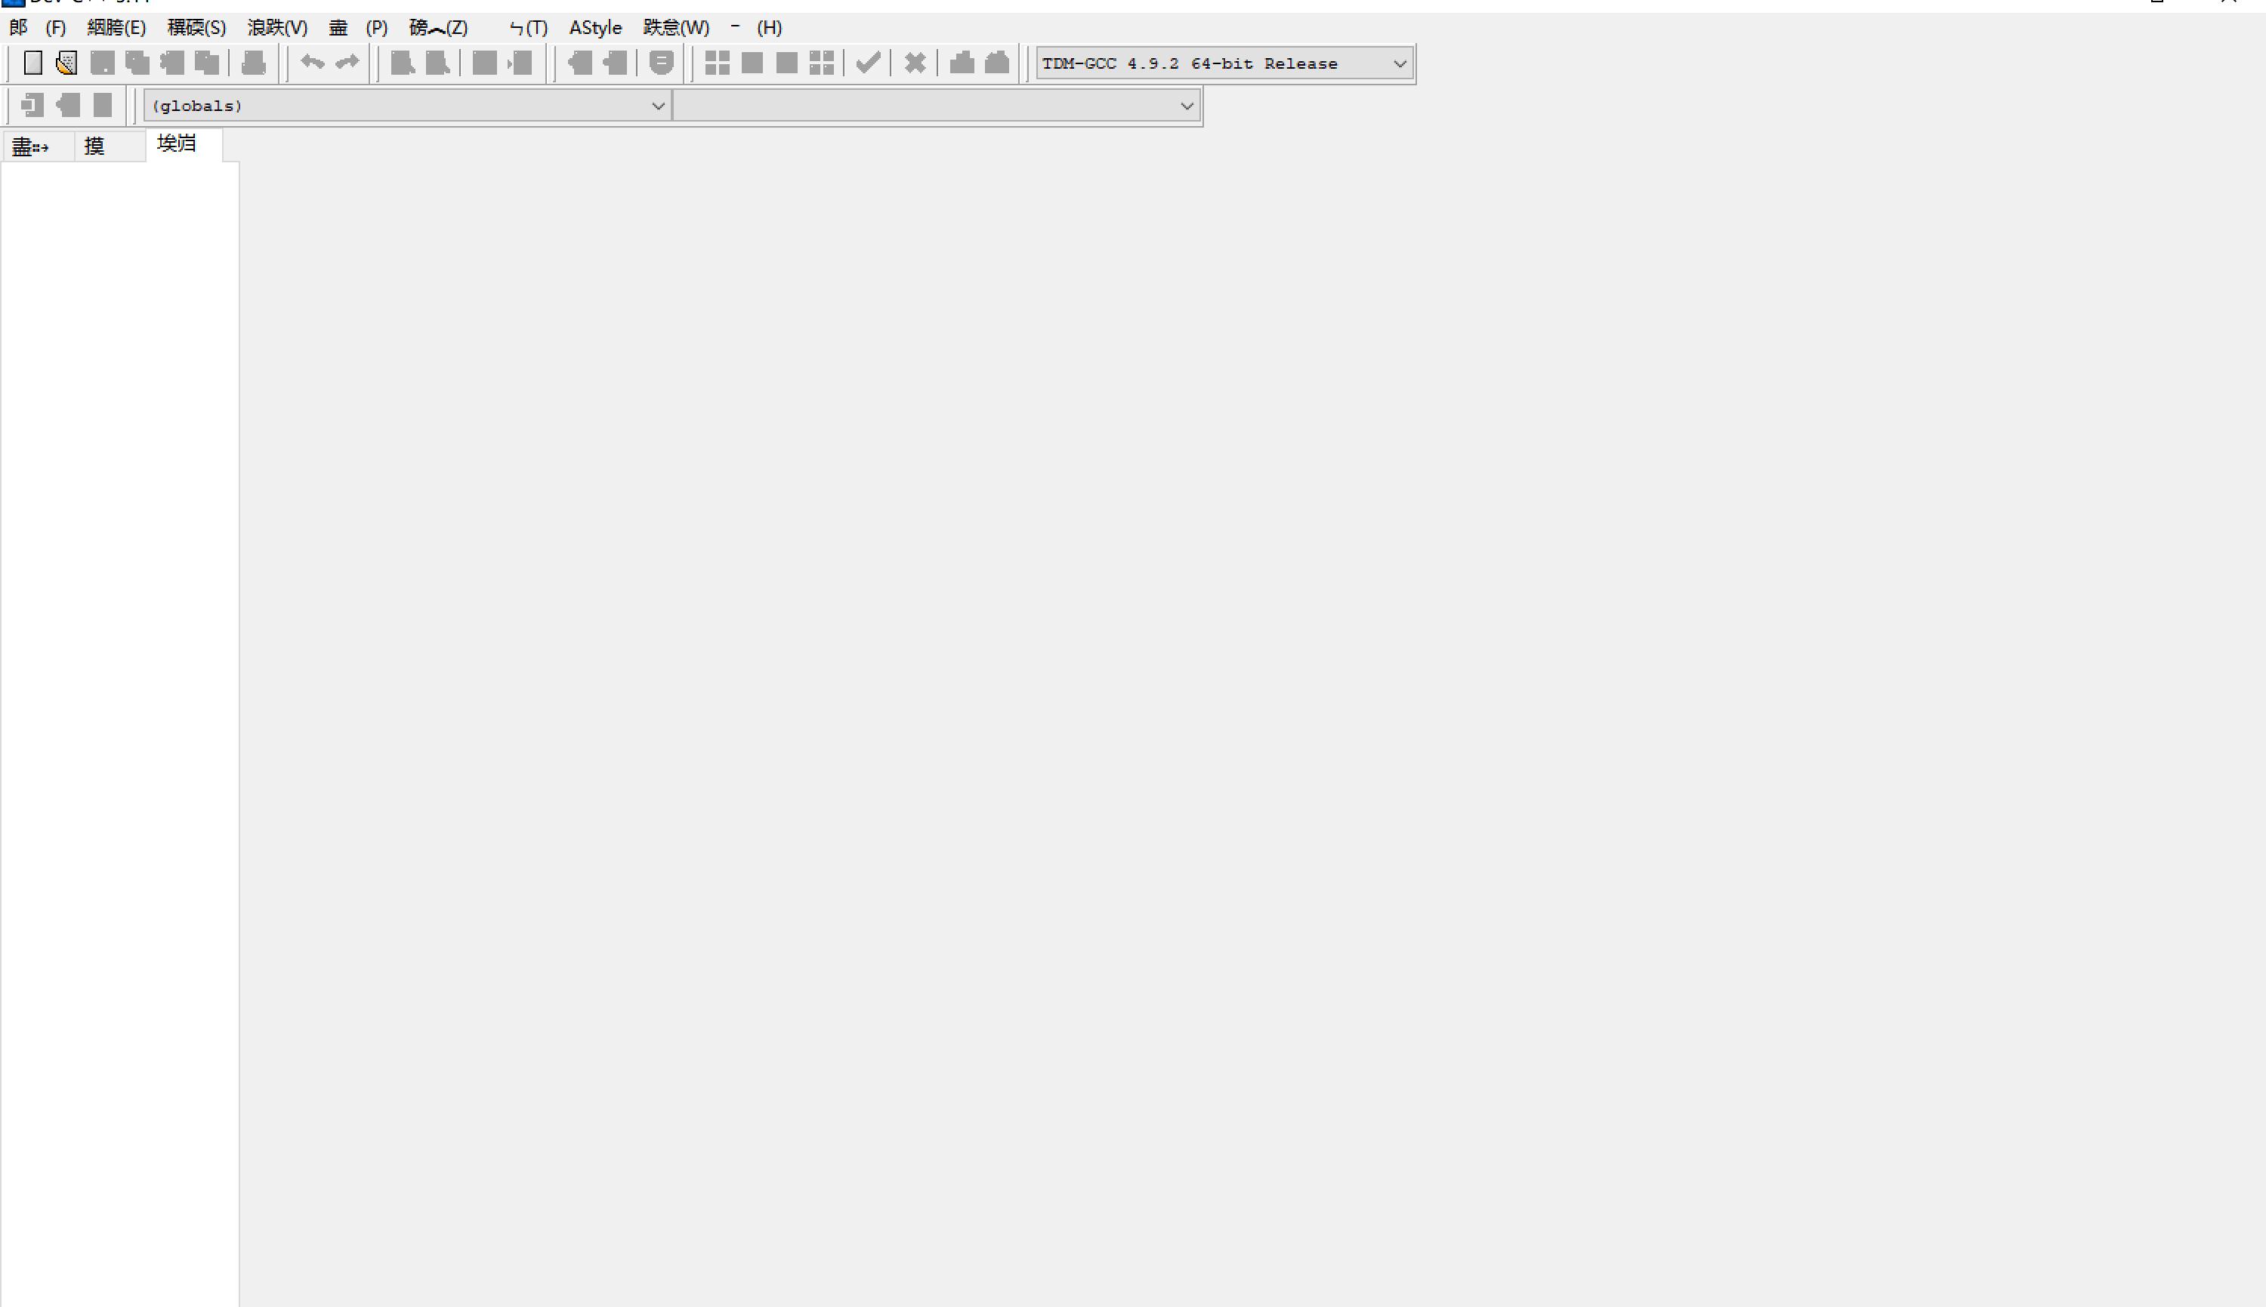Click the Find toolbar icon
Screen dimensions: 2266x1307
pos(403,63)
